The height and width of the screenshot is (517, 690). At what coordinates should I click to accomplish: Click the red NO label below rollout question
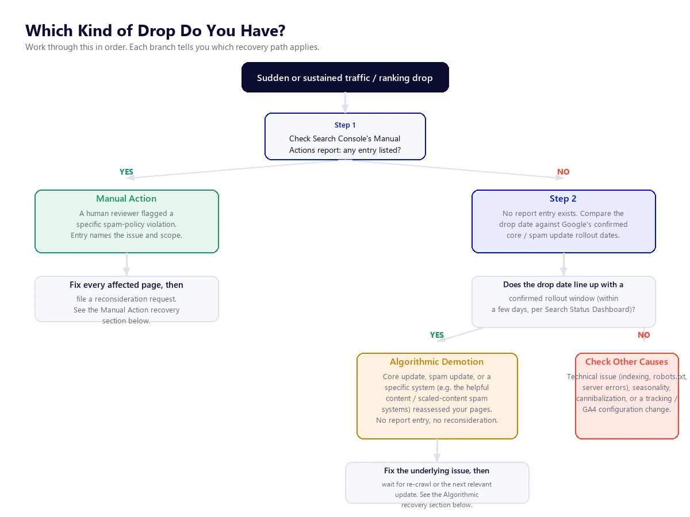644,335
